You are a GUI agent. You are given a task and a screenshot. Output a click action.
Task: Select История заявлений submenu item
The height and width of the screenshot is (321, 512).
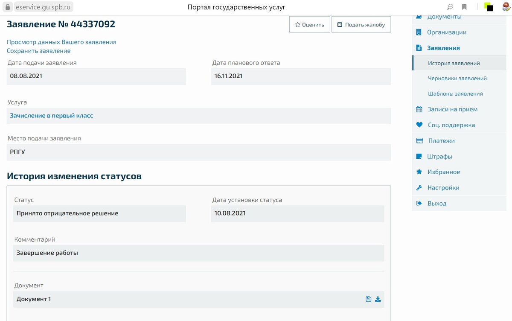454,63
